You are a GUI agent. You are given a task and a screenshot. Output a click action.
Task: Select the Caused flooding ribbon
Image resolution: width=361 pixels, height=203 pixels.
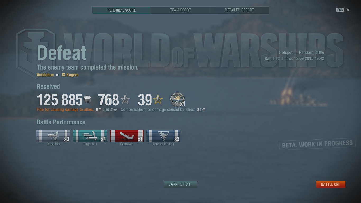(163, 136)
